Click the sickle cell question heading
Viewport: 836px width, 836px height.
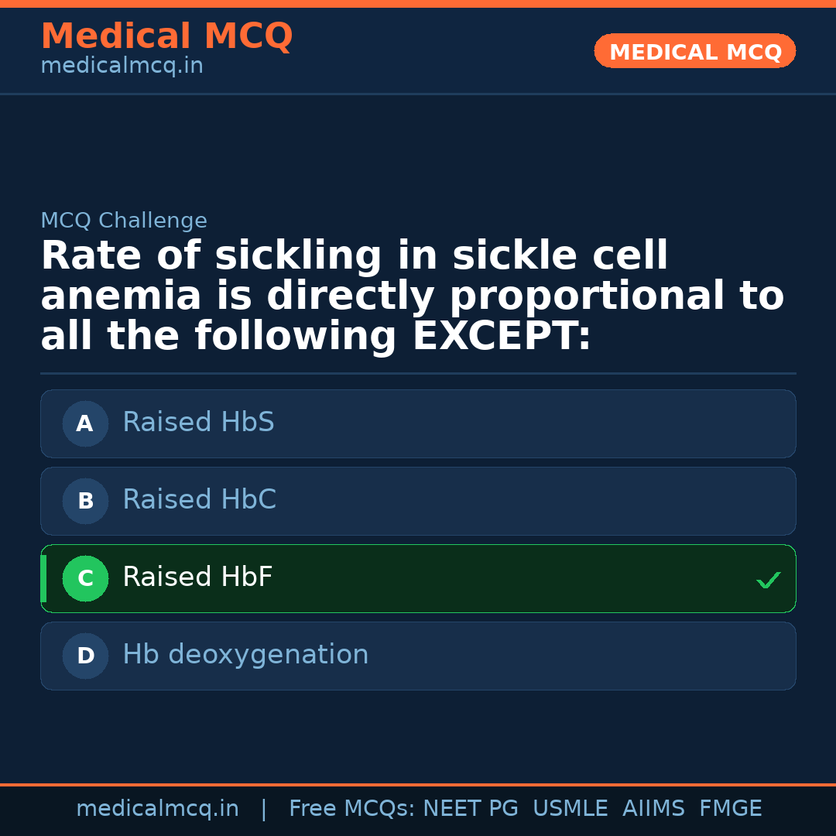(x=412, y=296)
